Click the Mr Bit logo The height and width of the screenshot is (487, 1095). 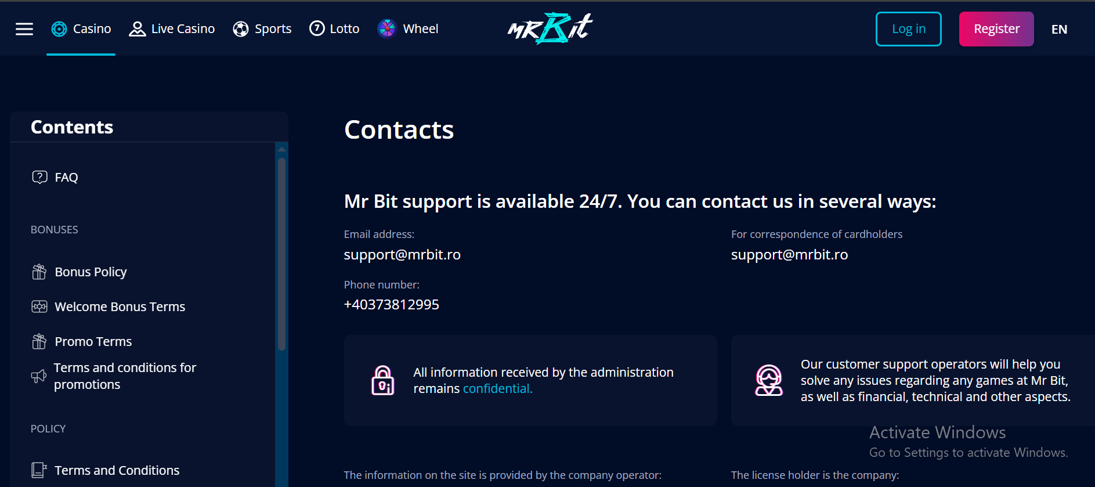(550, 28)
